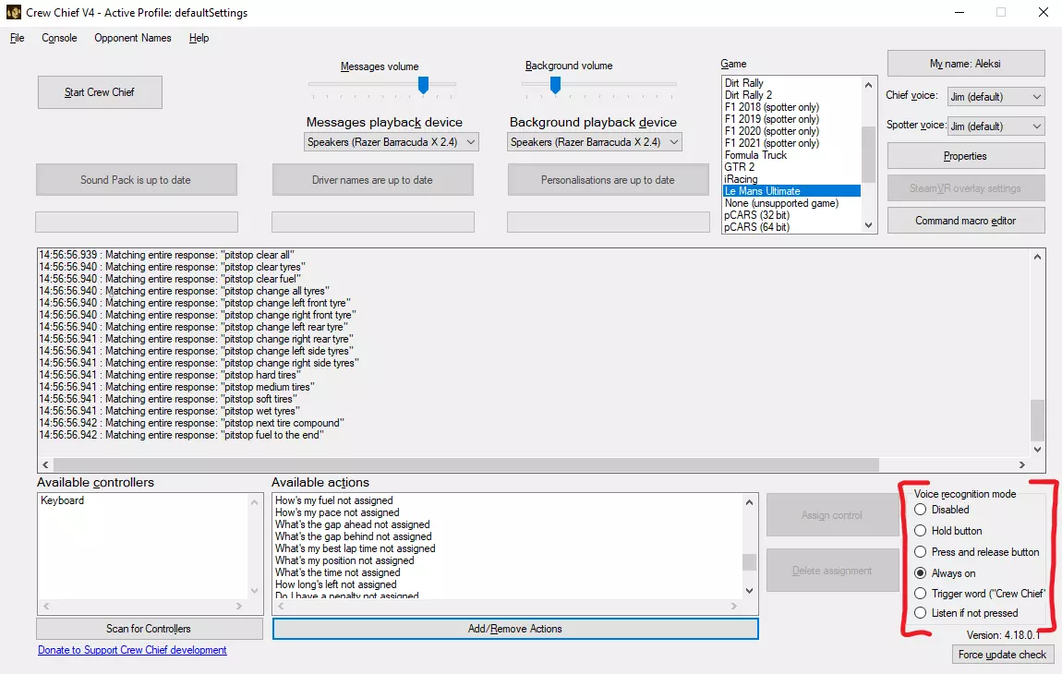
Task: Select How long's left action
Action: coord(335,584)
